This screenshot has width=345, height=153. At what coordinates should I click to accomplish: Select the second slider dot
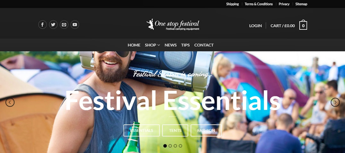[170, 146]
